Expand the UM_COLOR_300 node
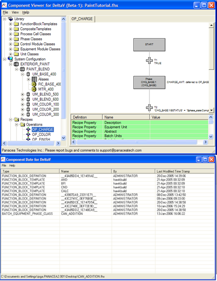The width and height of the screenshot is (217, 281). pos(22,114)
